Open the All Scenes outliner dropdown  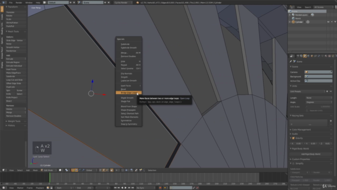pos(323,7)
